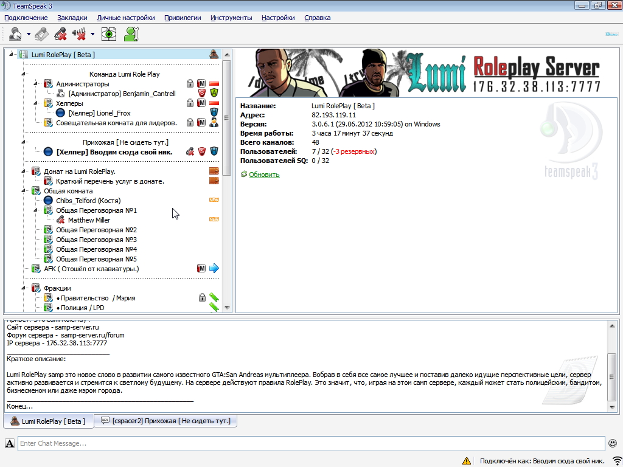This screenshot has width=623, height=467.
Task: Collapse the Хелперы channel
Action: pyautogui.click(x=35, y=103)
